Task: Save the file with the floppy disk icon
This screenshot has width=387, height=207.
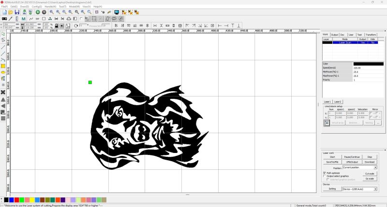Action: [x=17, y=12]
